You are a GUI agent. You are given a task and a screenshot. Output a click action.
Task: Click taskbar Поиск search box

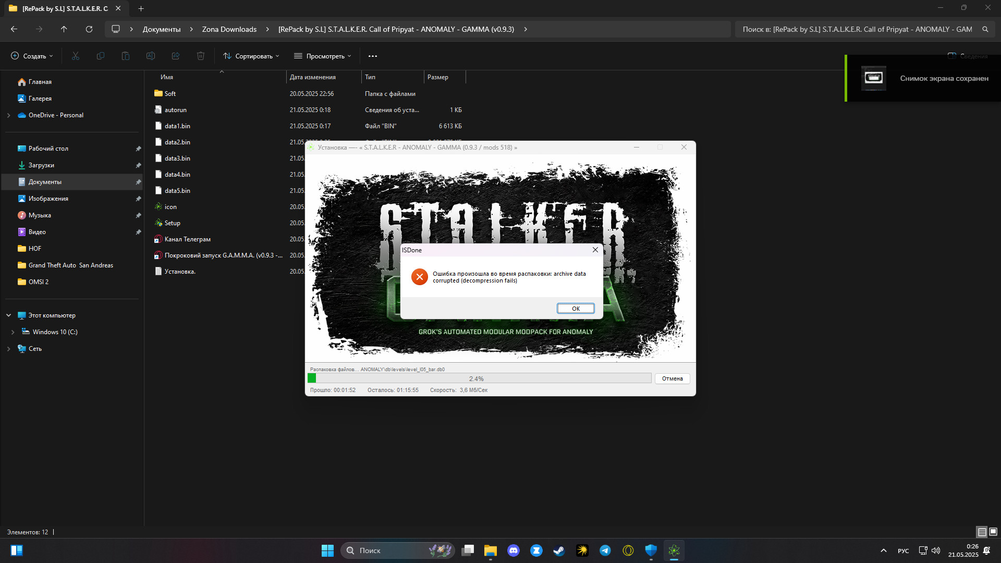(397, 550)
